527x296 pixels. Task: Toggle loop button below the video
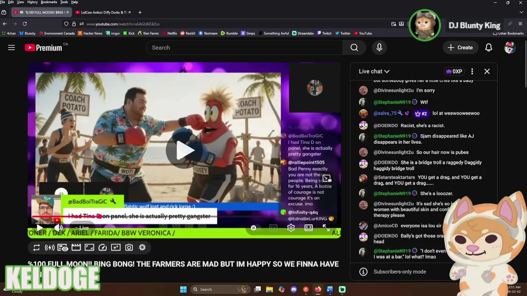(37, 247)
